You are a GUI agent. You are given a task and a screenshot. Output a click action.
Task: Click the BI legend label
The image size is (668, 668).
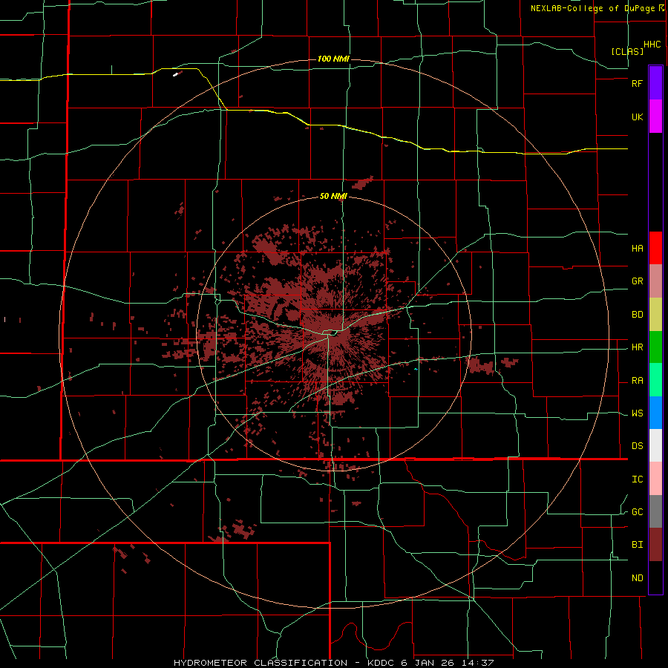[x=638, y=545]
